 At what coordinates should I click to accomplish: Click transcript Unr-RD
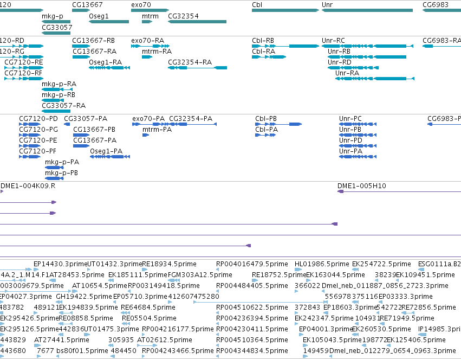tap(339, 62)
